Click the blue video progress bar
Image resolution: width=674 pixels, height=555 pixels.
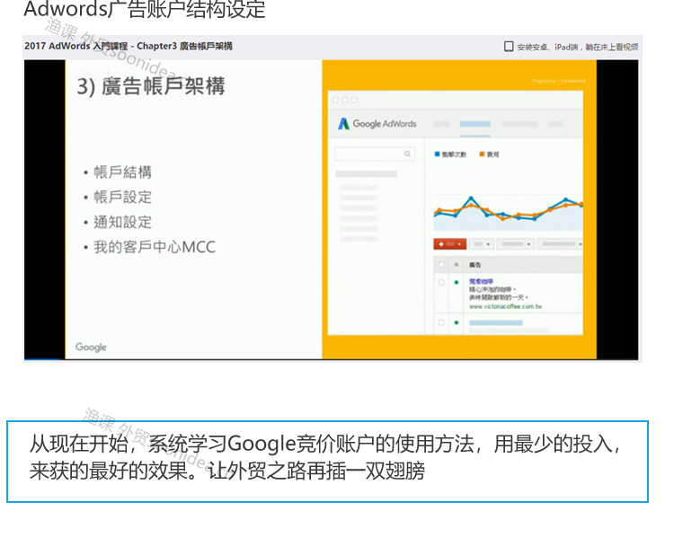41,358
